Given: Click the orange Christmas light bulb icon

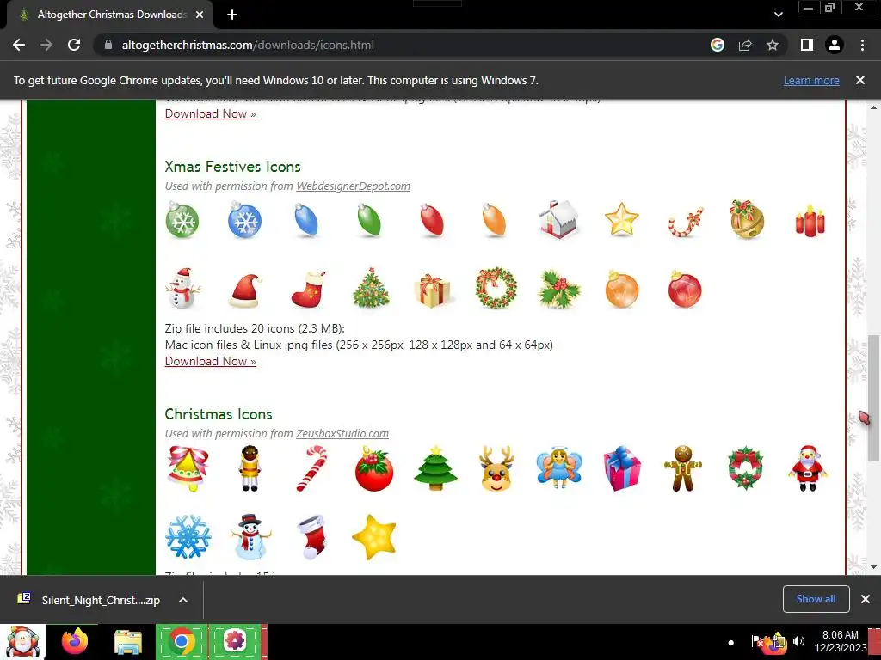Looking at the screenshot, I should click(495, 220).
